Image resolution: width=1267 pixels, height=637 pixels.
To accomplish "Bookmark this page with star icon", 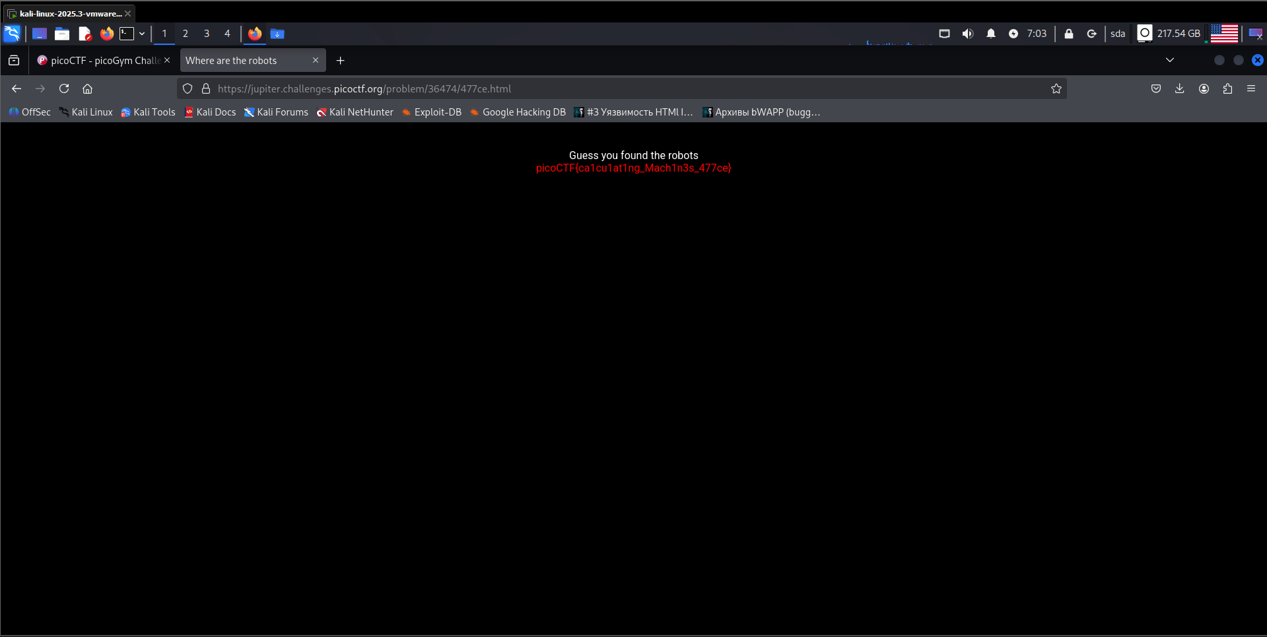I will (1056, 88).
